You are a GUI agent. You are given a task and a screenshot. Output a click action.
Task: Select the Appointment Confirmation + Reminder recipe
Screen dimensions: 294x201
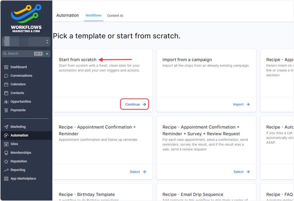coord(138,172)
